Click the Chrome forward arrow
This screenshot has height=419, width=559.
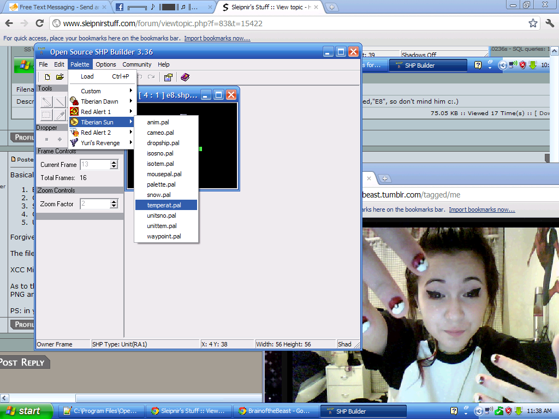pos(24,23)
